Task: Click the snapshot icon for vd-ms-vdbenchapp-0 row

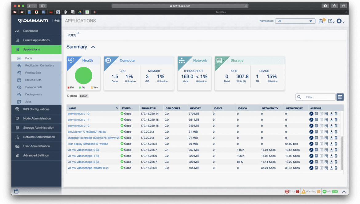Action: (326, 150)
